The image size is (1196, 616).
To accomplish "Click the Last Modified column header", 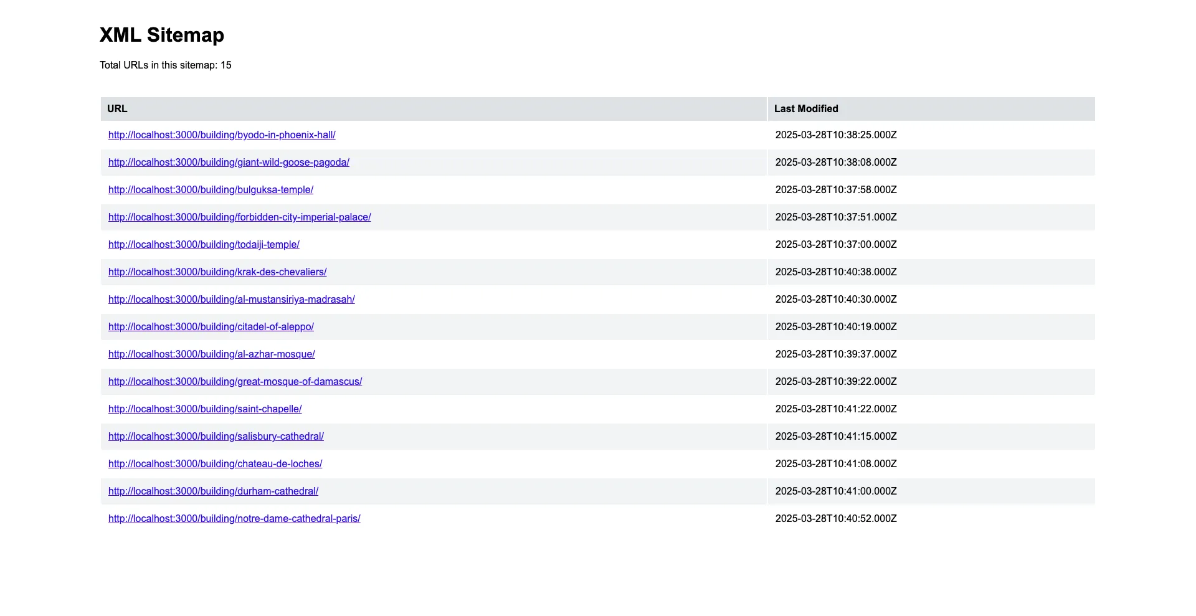I will 806,109.
